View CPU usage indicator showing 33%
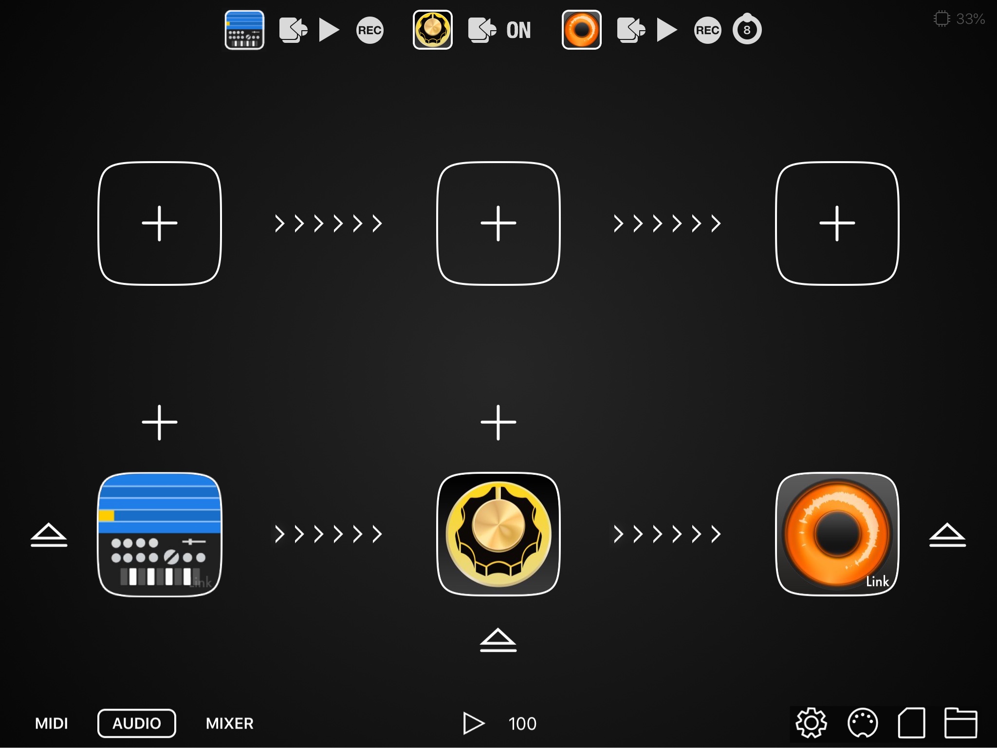Screen dimensions: 997x748 click(x=960, y=19)
